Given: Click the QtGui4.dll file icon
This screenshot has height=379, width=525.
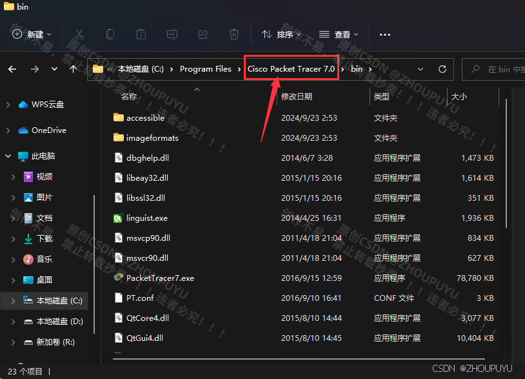Looking at the screenshot, I should [x=119, y=338].
